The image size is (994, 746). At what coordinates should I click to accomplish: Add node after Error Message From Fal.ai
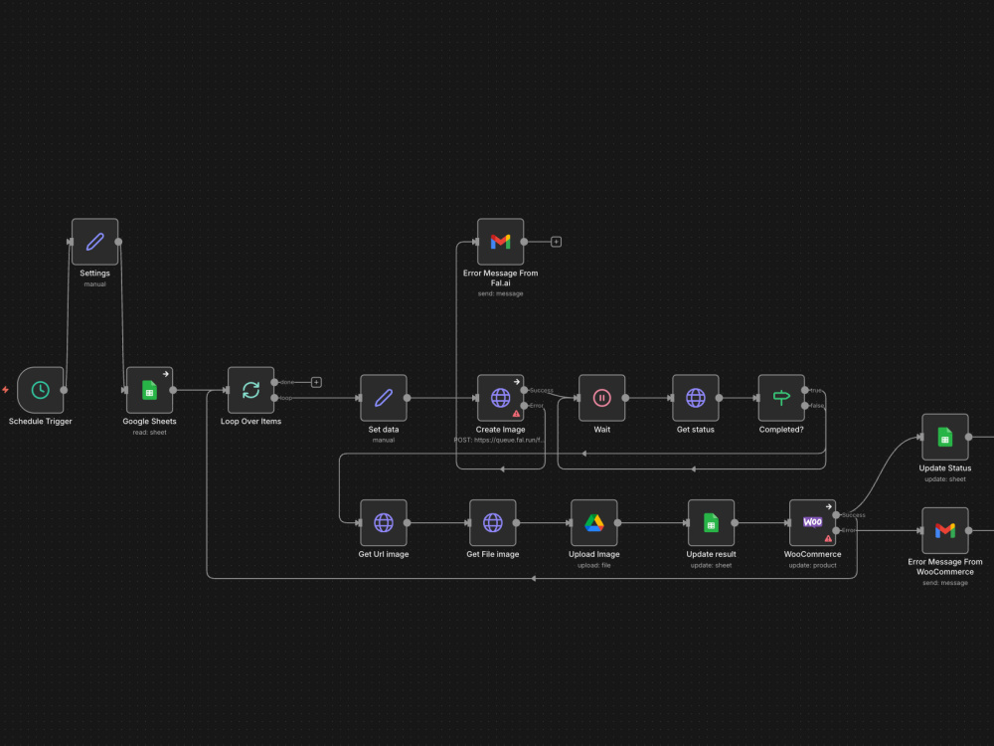556,242
